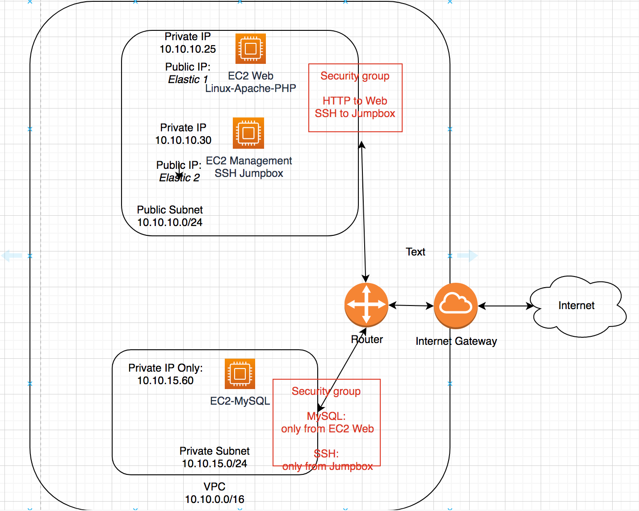Select the Private IP 10.10.10.25 label
The height and width of the screenshot is (511, 639).
[x=188, y=43]
